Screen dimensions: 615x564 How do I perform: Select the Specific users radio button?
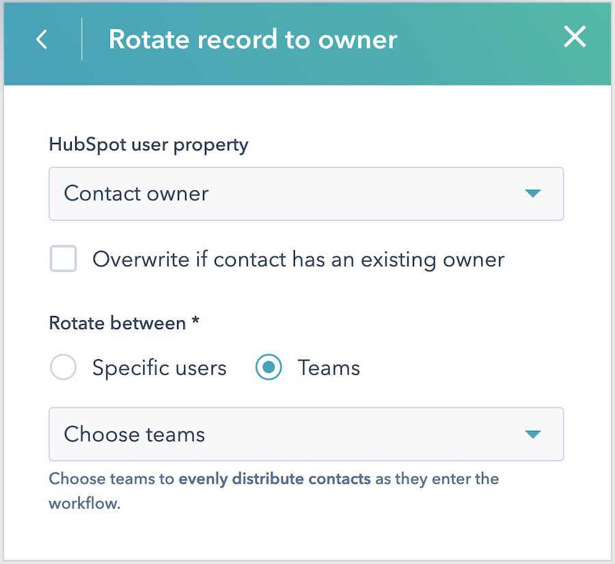pos(63,367)
